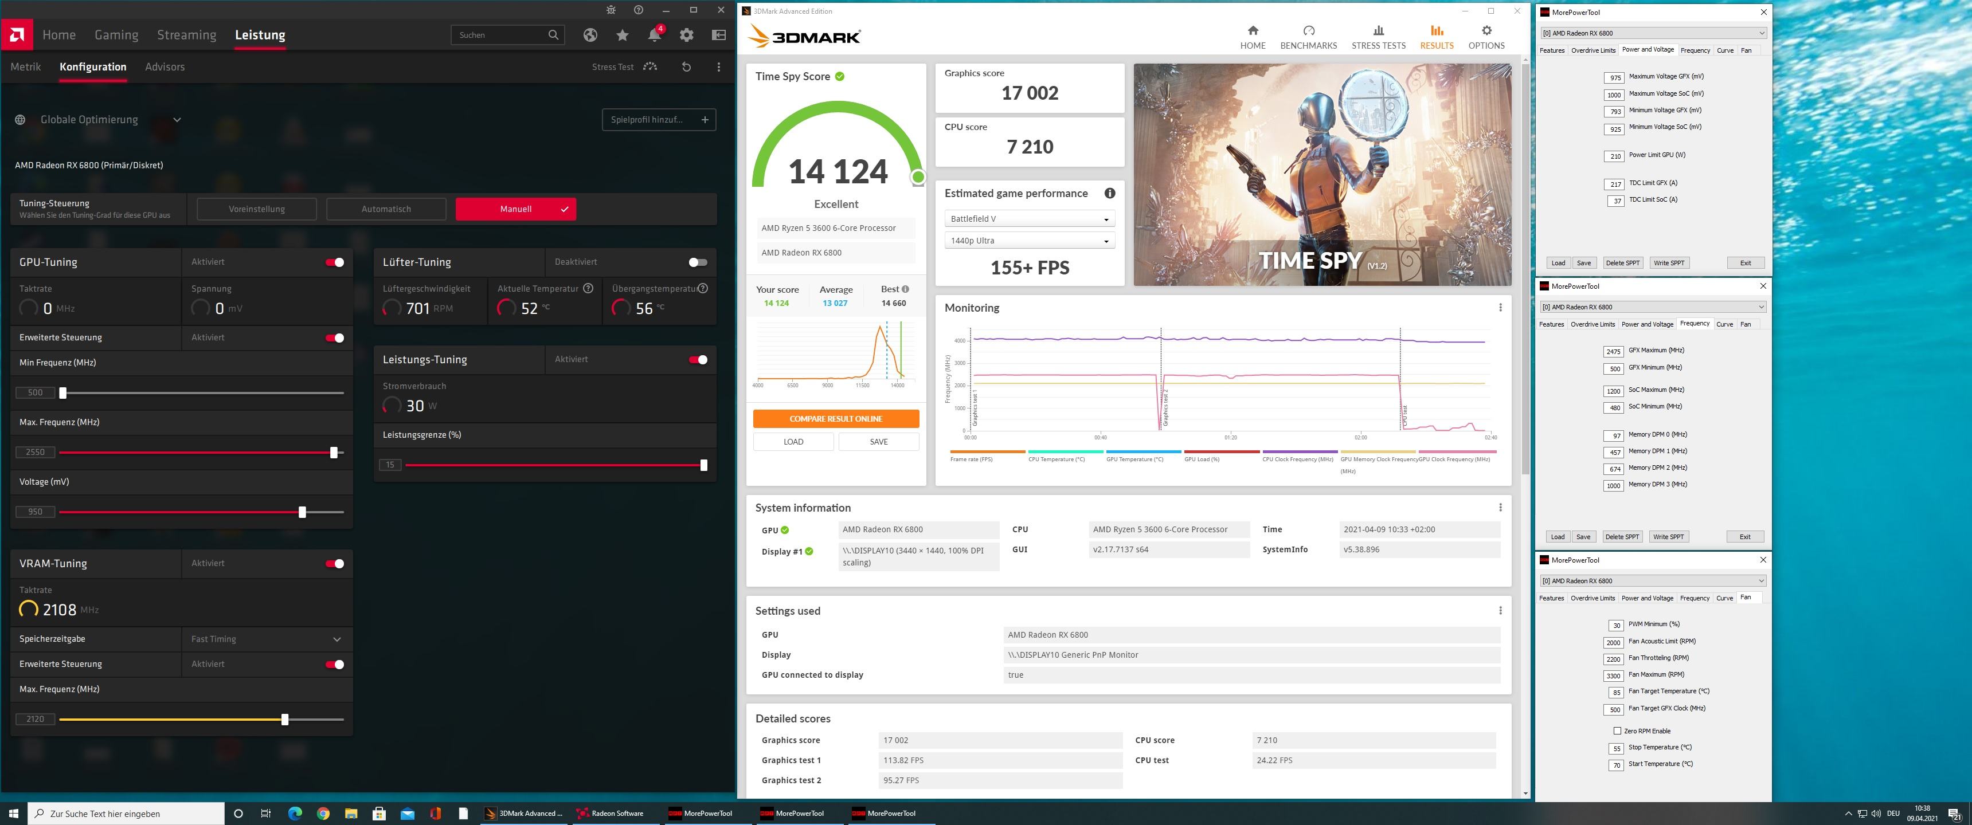1972x825 pixels.
Task: Click COMPARE RESULT ONLINE button
Action: [x=836, y=419]
